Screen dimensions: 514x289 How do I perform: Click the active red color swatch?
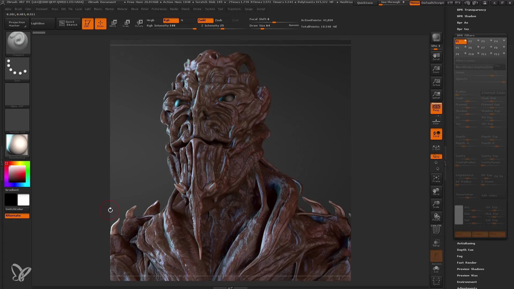(x=7, y=163)
